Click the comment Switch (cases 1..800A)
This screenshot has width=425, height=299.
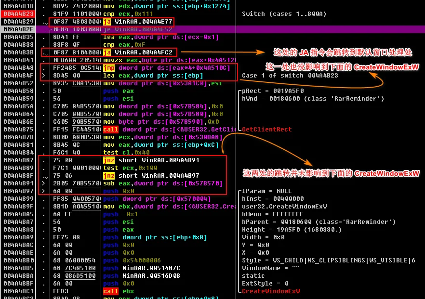pyautogui.click(x=284, y=14)
